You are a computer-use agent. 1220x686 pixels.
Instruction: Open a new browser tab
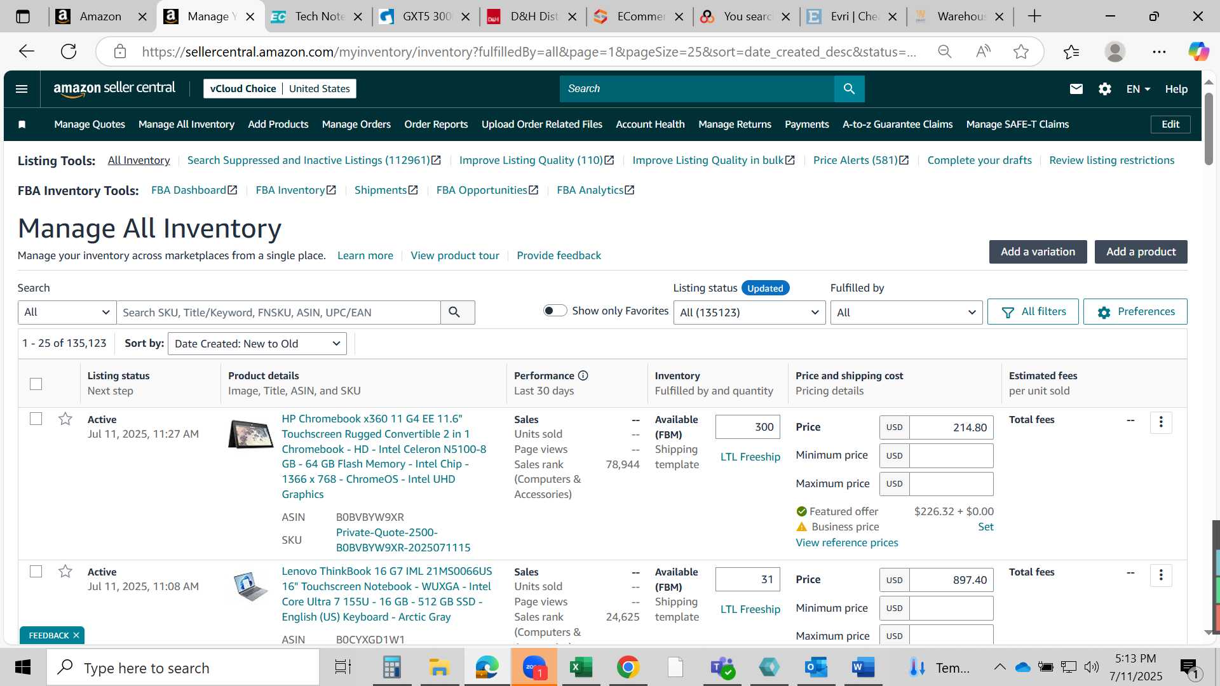coord(1034,17)
